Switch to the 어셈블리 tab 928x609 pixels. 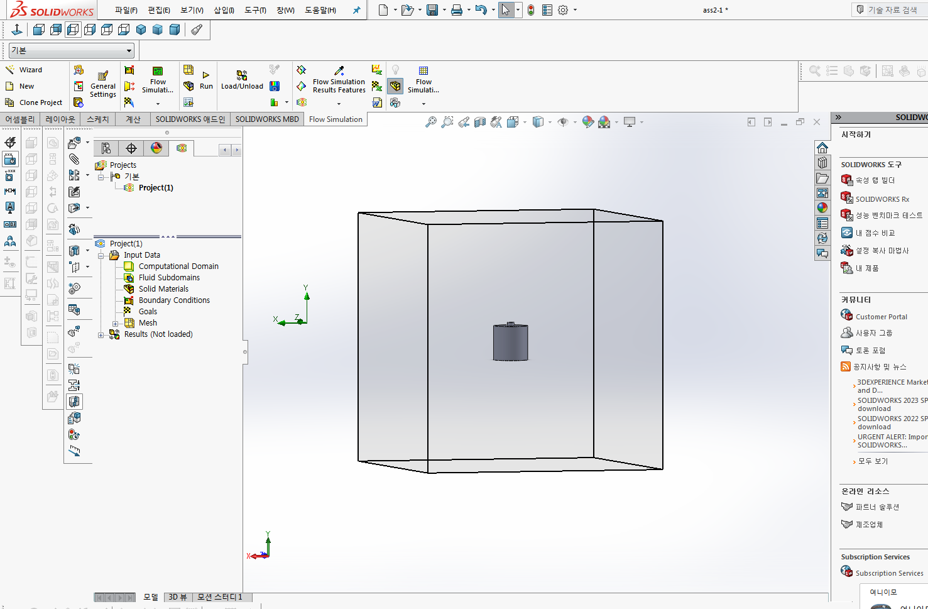[x=20, y=119]
